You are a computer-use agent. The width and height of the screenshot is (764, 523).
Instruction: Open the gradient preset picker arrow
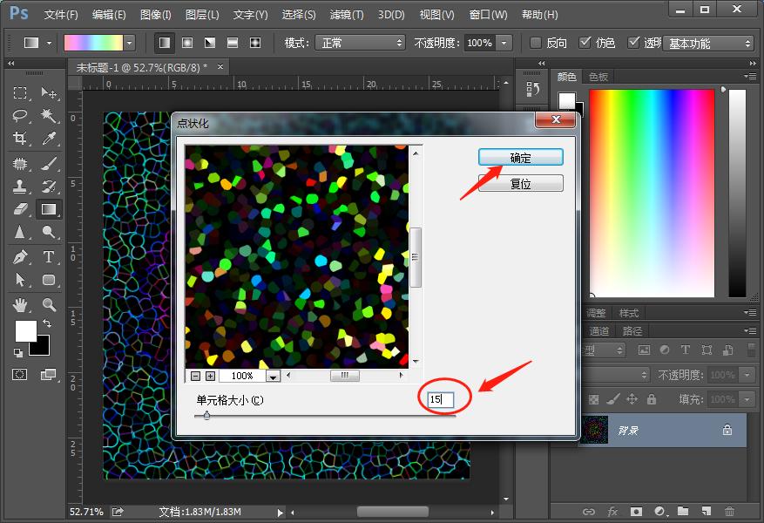pyautogui.click(x=130, y=43)
